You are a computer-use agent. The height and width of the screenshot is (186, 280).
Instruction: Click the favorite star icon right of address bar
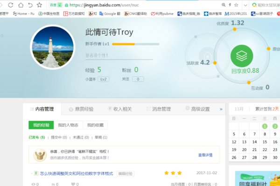(x=236, y=5)
